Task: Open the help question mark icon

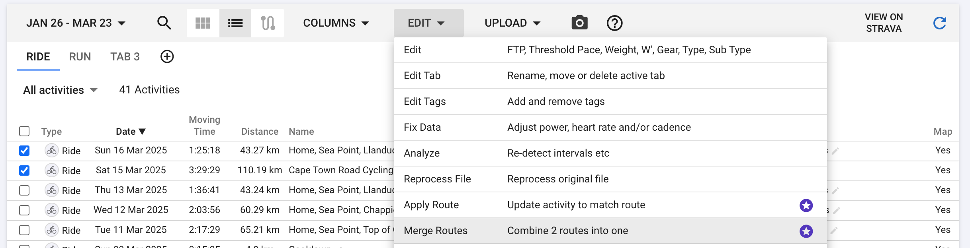Action: click(614, 23)
